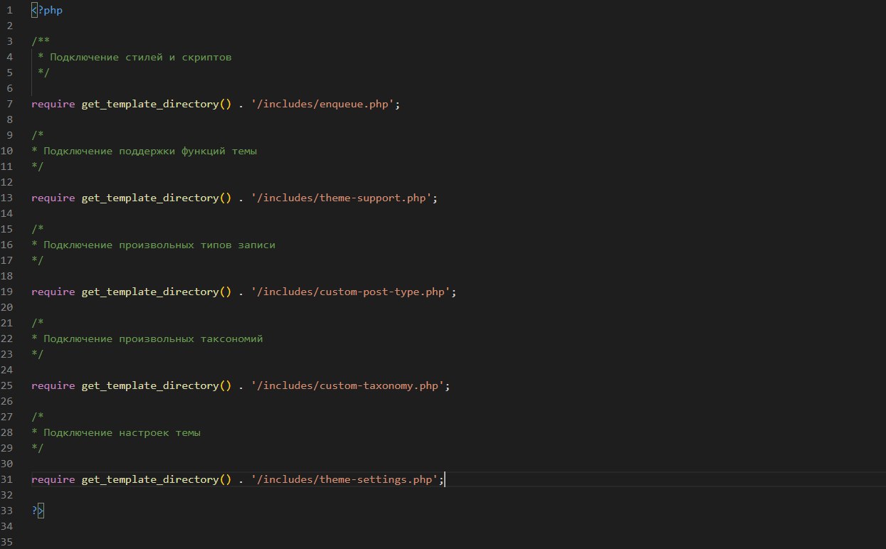Click the require keyword on line 7
The image size is (886, 549).
[53, 105]
